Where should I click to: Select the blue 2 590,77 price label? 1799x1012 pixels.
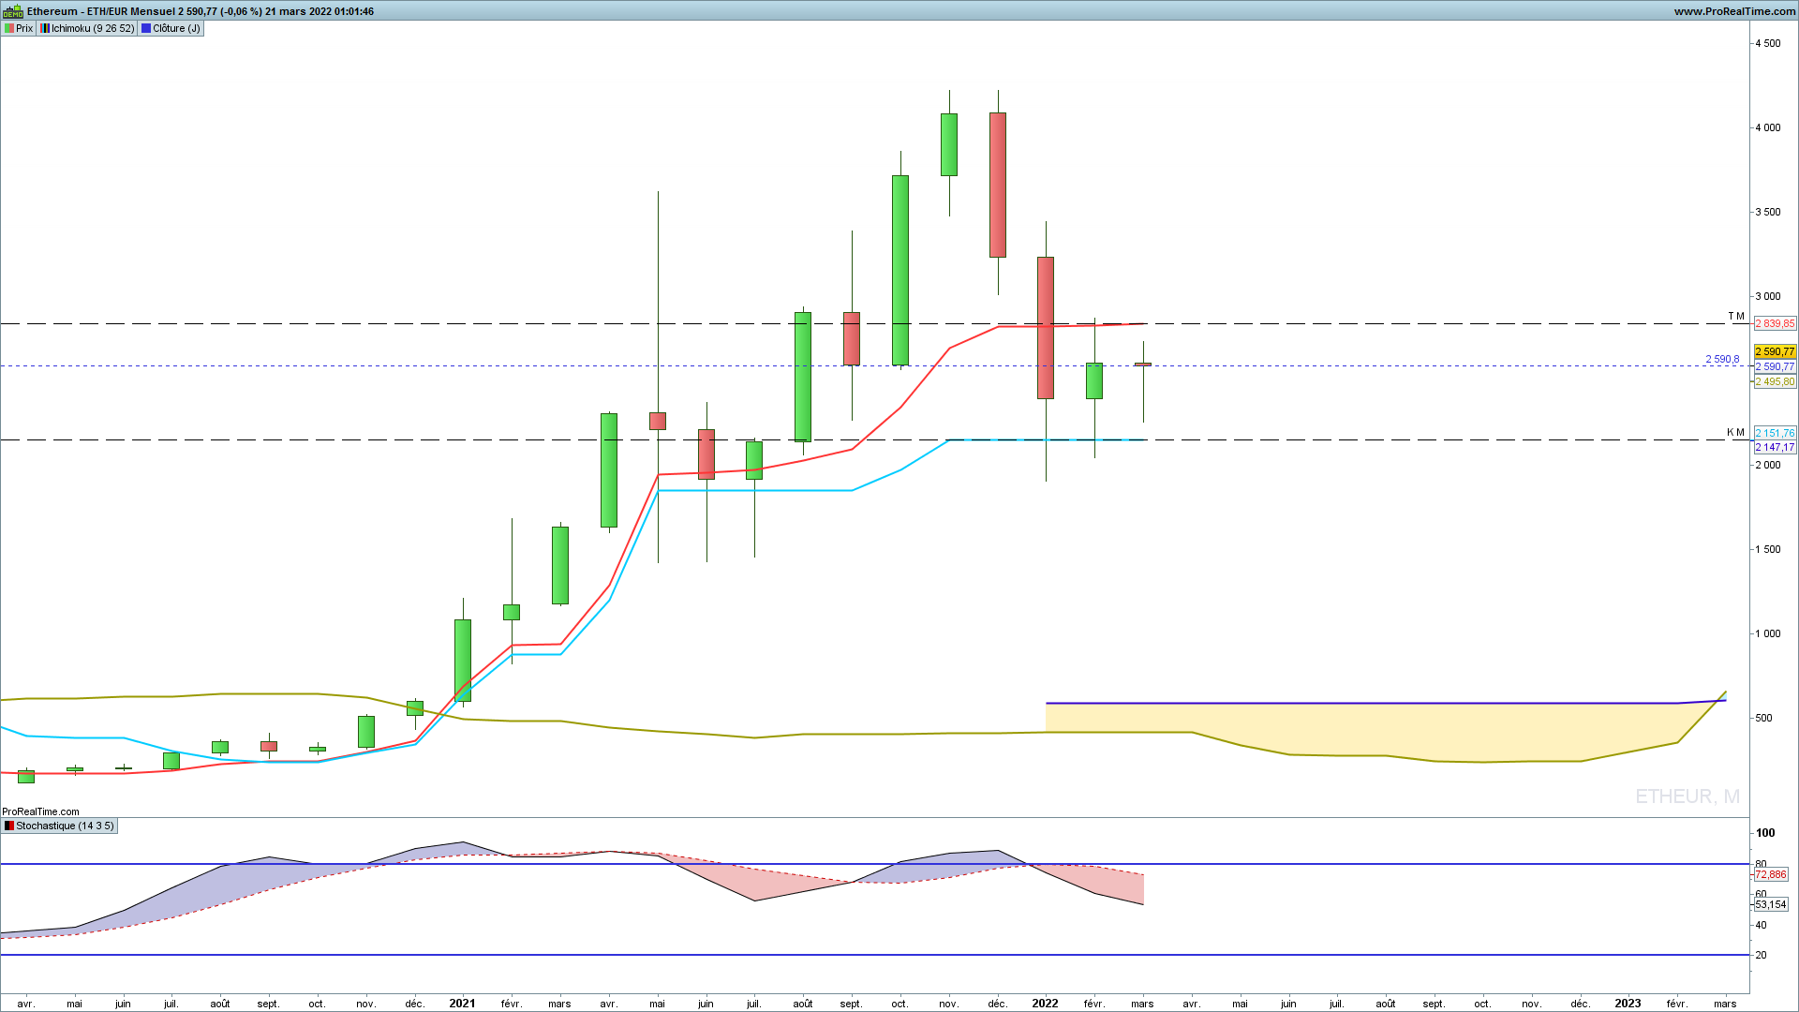click(x=1775, y=366)
